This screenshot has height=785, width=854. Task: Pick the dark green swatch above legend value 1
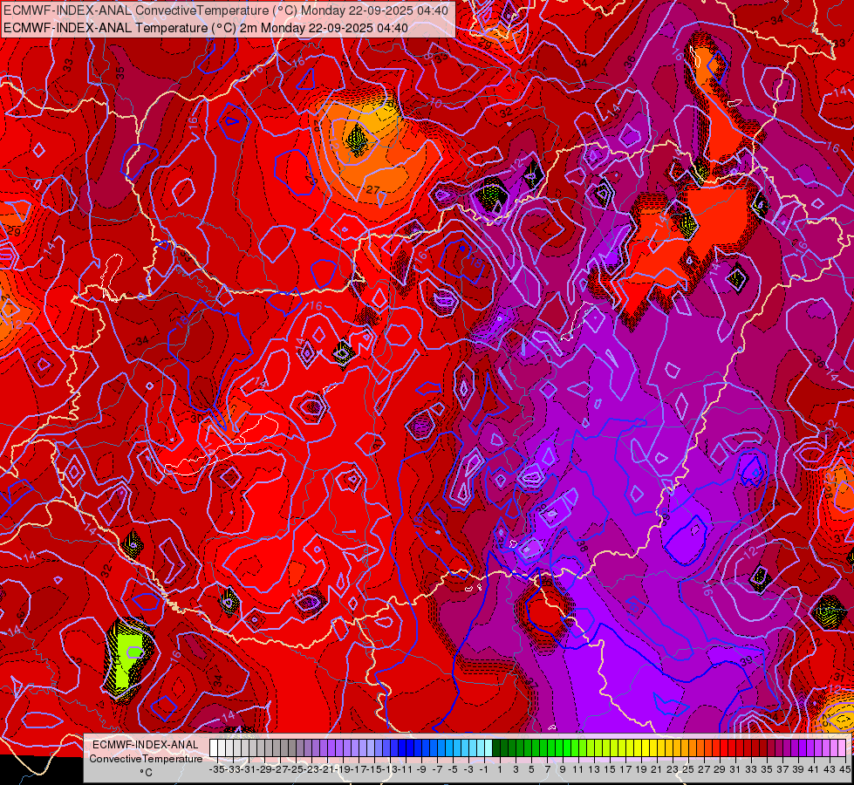pyautogui.click(x=496, y=748)
